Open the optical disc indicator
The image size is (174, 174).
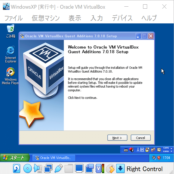[x=27, y=169]
